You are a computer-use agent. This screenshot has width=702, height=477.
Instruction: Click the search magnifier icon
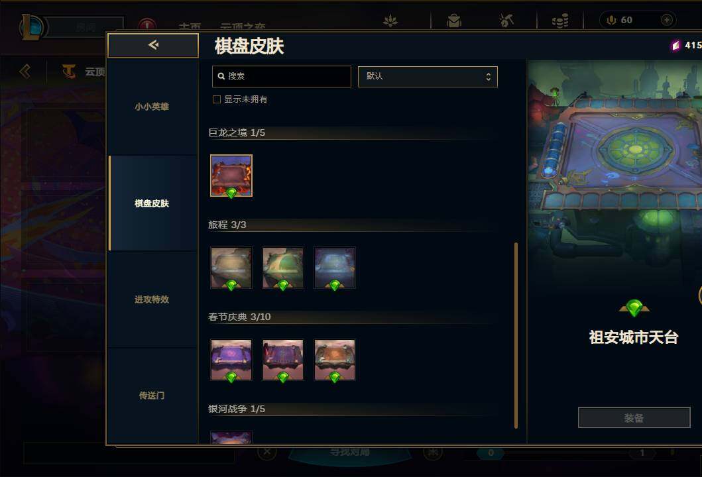221,76
